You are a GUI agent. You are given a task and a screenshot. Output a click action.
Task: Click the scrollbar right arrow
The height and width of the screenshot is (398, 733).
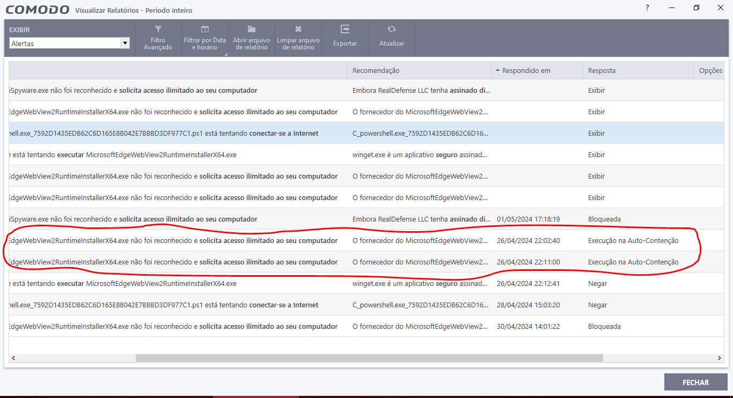[x=720, y=358]
